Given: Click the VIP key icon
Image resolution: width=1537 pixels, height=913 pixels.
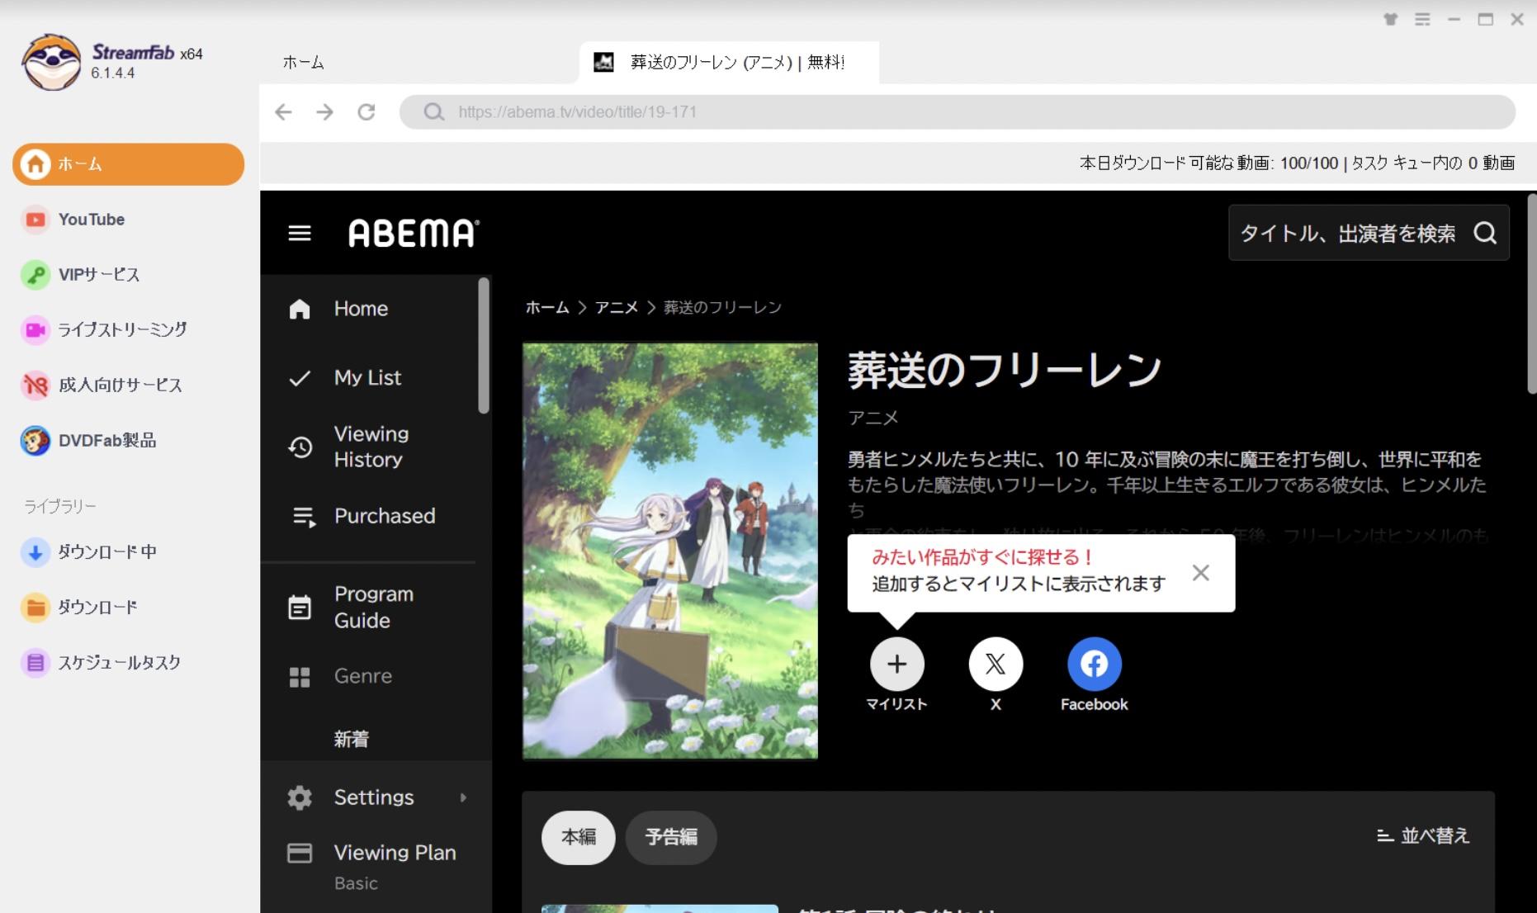Looking at the screenshot, I should (35, 275).
